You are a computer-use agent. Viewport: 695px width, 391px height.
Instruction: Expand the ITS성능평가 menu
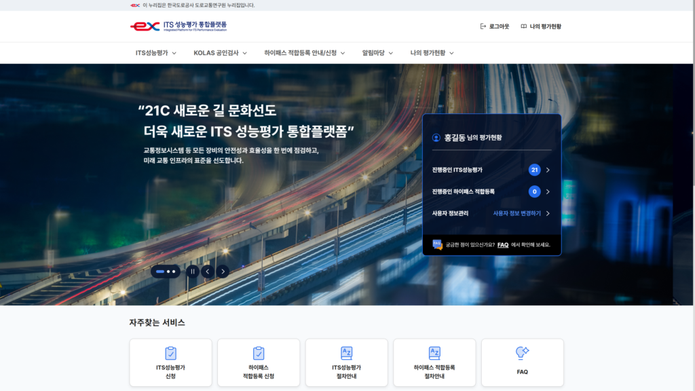[156, 53]
